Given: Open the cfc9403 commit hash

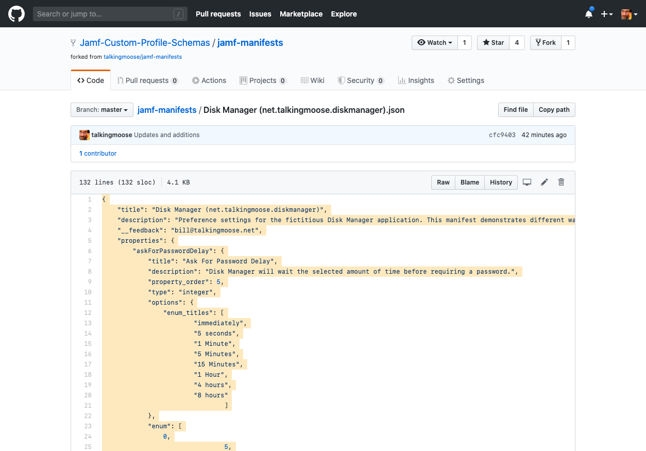Looking at the screenshot, I should click(502, 135).
